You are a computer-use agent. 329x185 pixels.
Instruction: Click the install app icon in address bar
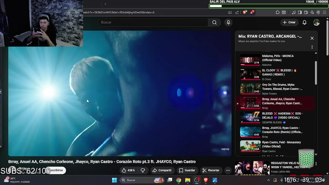[230, 12]
